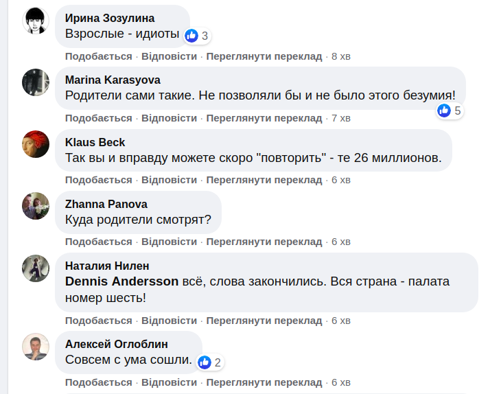Open Klaus Beck's profile picture

[36, 143]
